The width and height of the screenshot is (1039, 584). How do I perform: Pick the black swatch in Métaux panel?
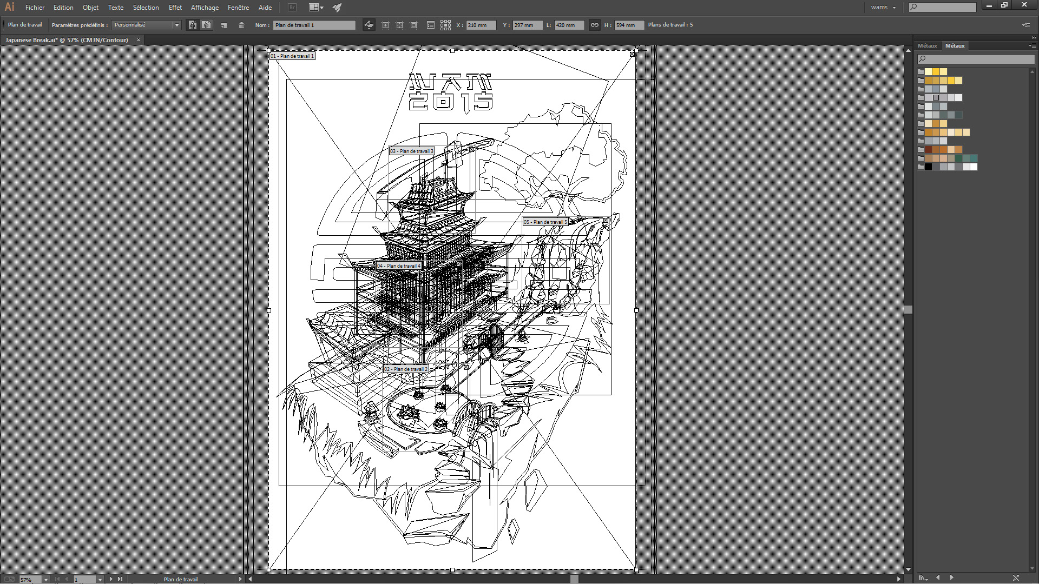(928, 167)
